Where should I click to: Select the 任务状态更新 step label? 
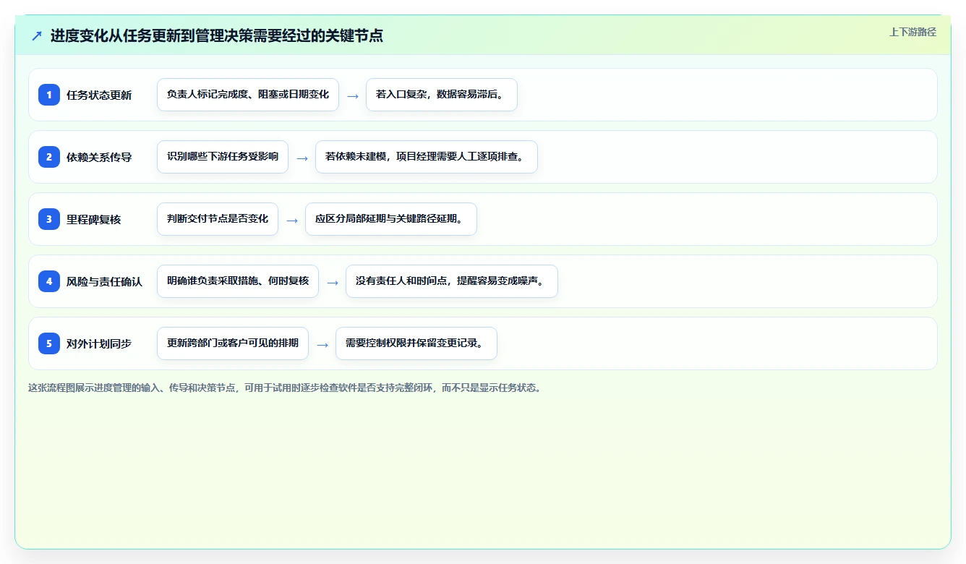point(99,95)
